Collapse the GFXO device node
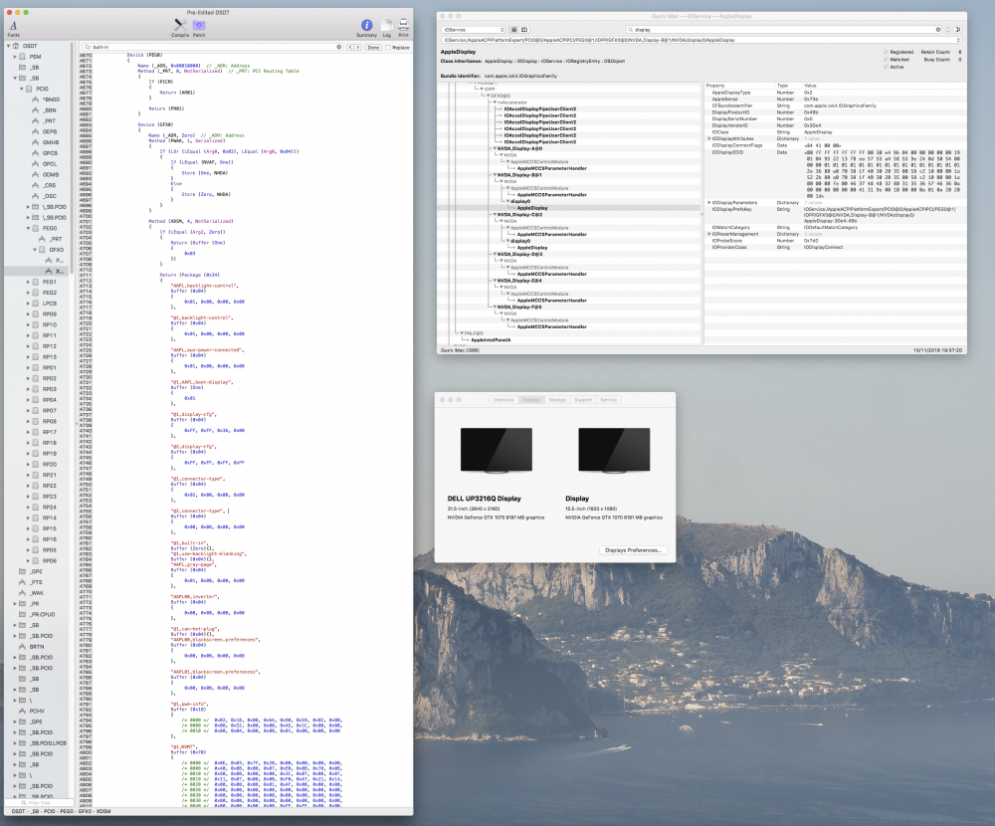 [36, 250]
